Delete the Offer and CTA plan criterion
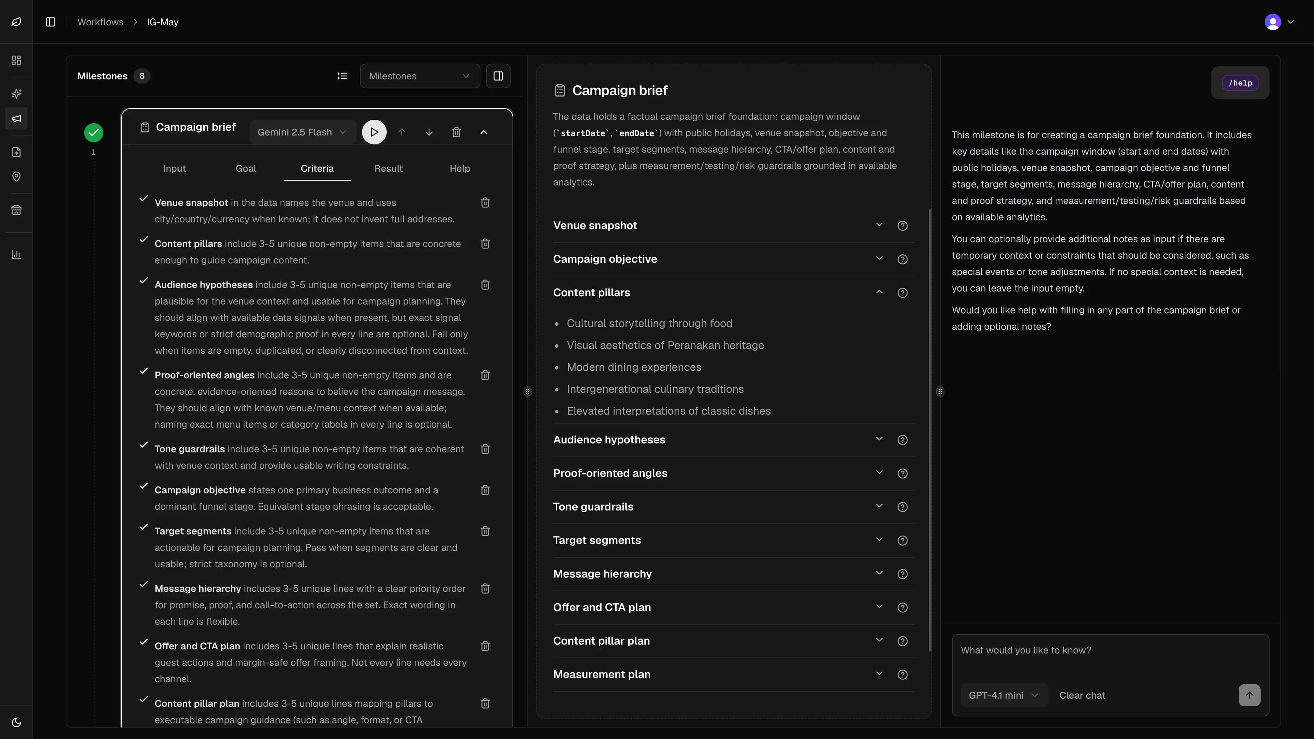 [x=485, y=646]
